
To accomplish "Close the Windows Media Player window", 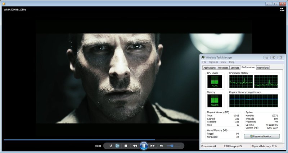I will pos(283,4).
